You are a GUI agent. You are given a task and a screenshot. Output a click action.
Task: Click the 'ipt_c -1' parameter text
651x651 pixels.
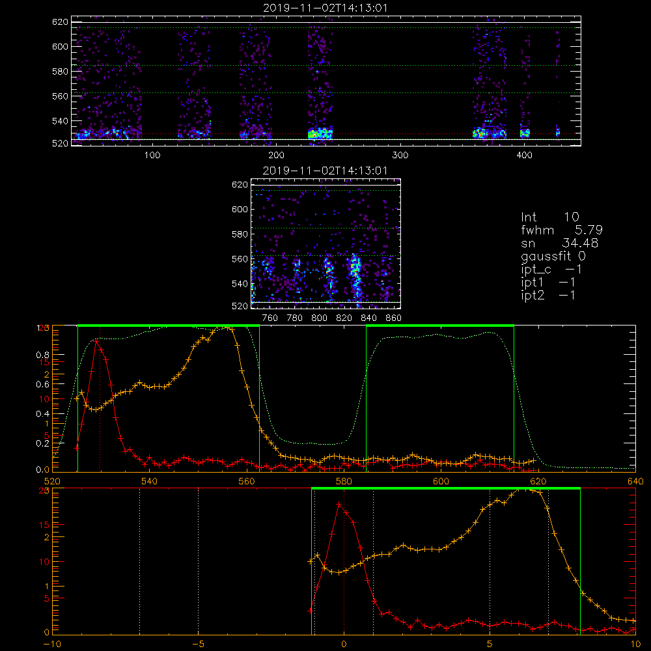[x=551, y=270]
